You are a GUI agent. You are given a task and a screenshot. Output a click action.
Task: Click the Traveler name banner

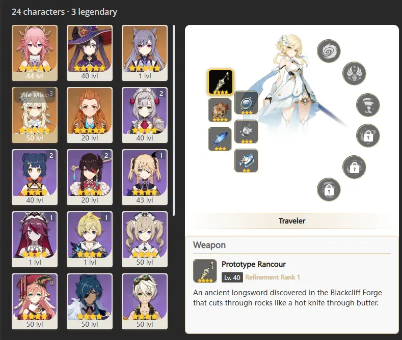click(x=292, y=221)
